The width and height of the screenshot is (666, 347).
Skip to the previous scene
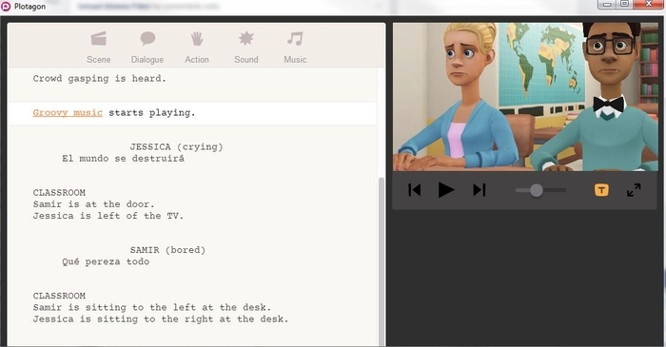pyautogui.click(x=414, y=189)
